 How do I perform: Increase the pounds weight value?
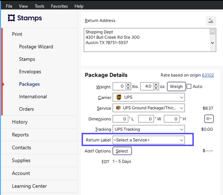click(128, 84)
